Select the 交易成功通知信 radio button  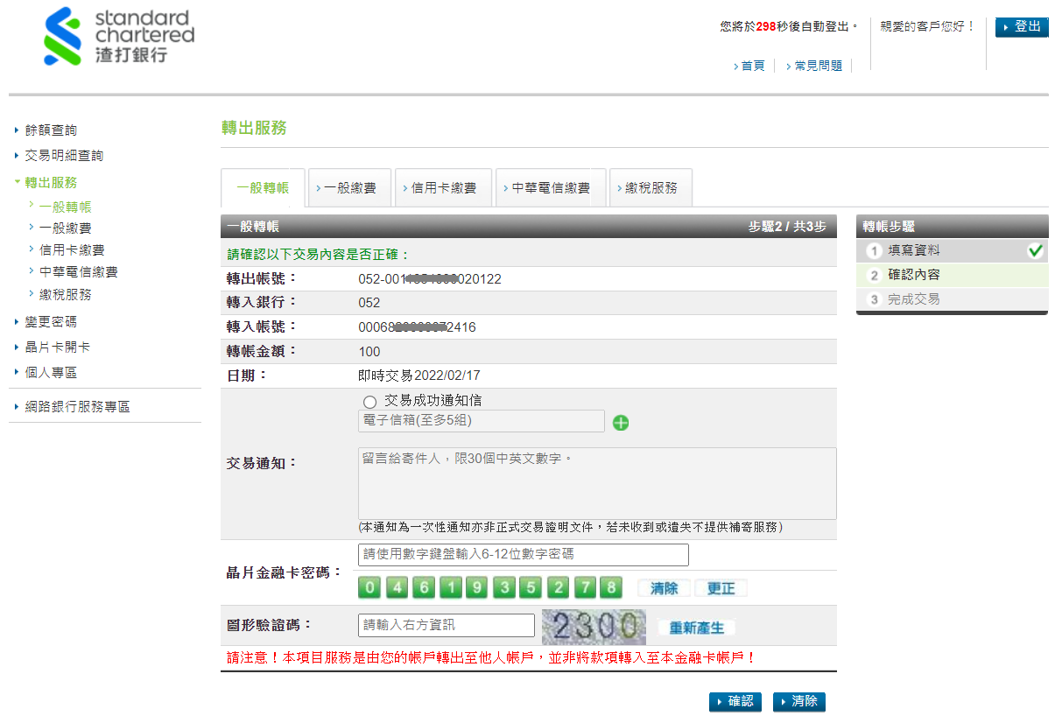click(x=369, y=402)
